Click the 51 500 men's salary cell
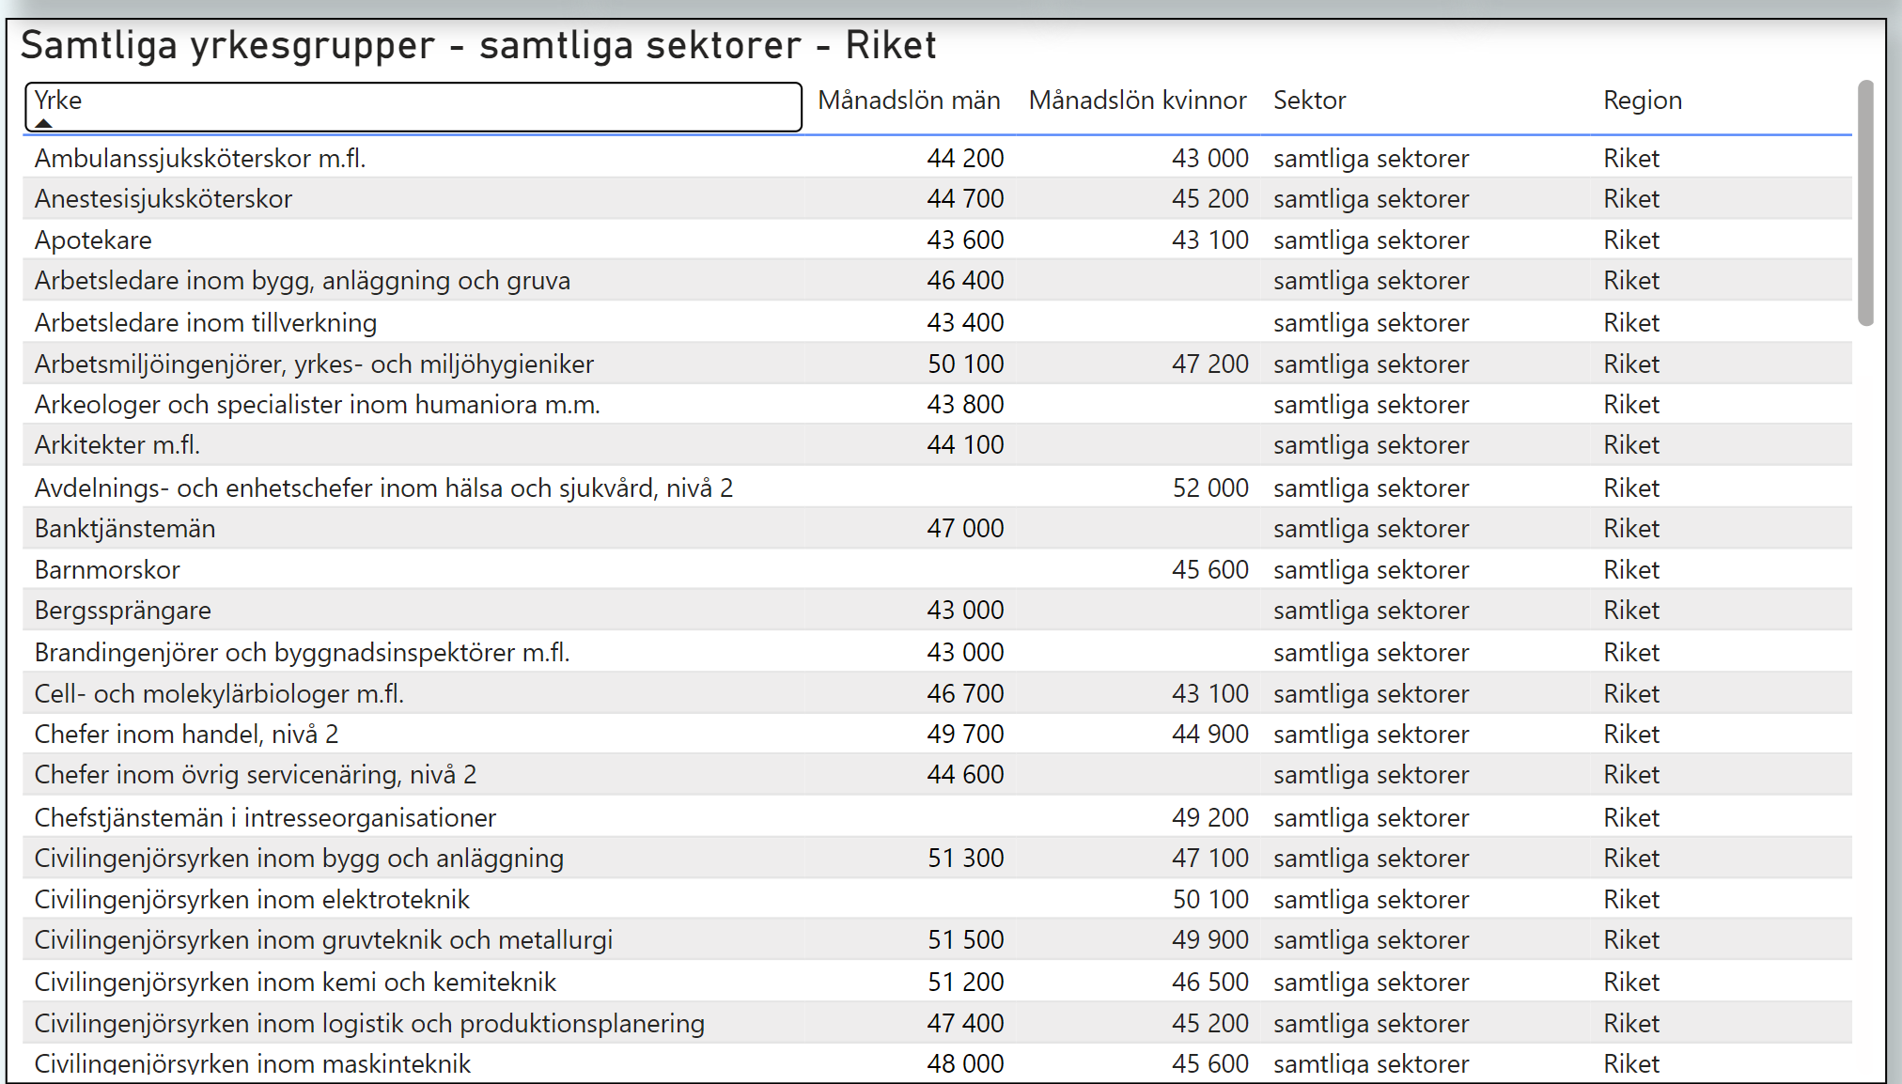Image resolution: width=1902 pixels, height=1084 pixels. (965, 940)
